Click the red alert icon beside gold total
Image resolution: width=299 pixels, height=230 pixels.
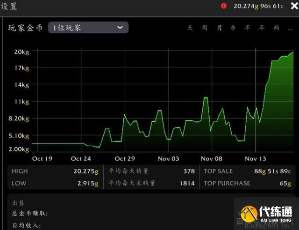[x=223, y=6]
